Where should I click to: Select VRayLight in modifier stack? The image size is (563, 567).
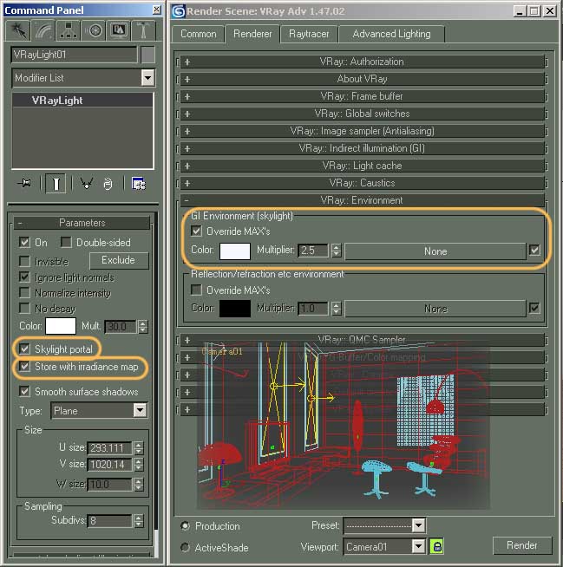(82, 101)
